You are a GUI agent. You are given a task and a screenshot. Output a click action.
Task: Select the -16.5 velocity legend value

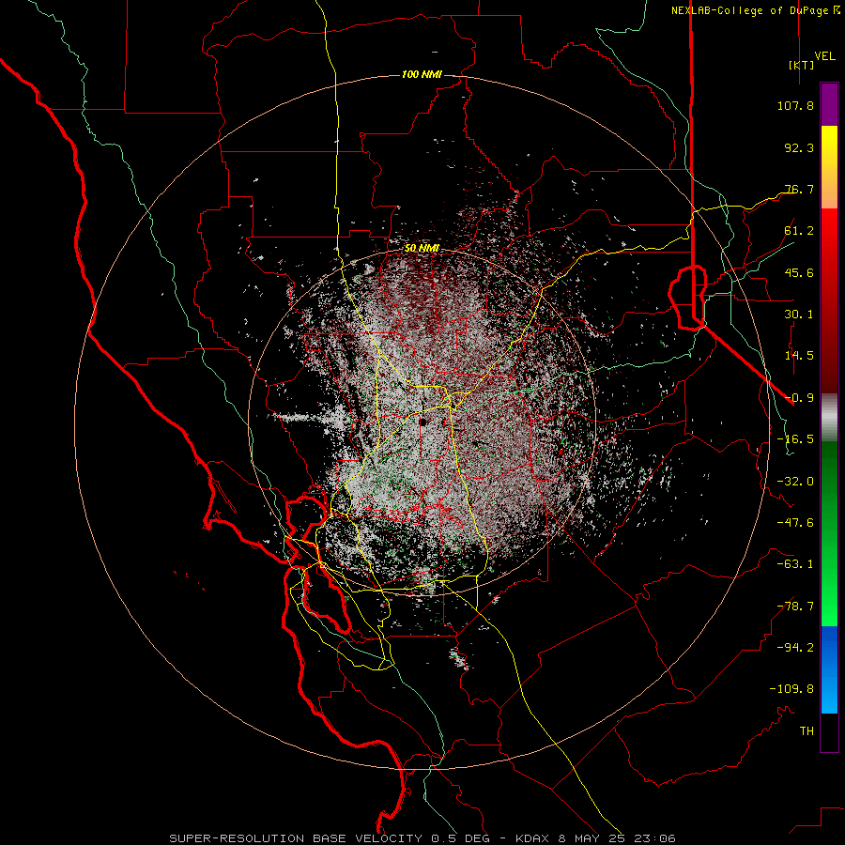pos(795,439)
